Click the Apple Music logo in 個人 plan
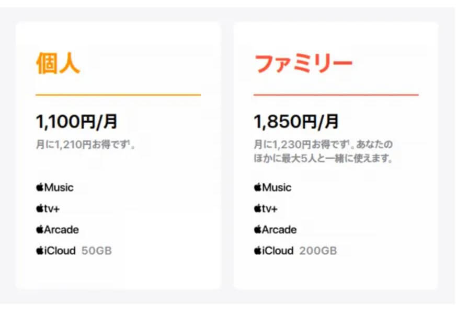This screenshot has height=317, width=457. point(55,187)
